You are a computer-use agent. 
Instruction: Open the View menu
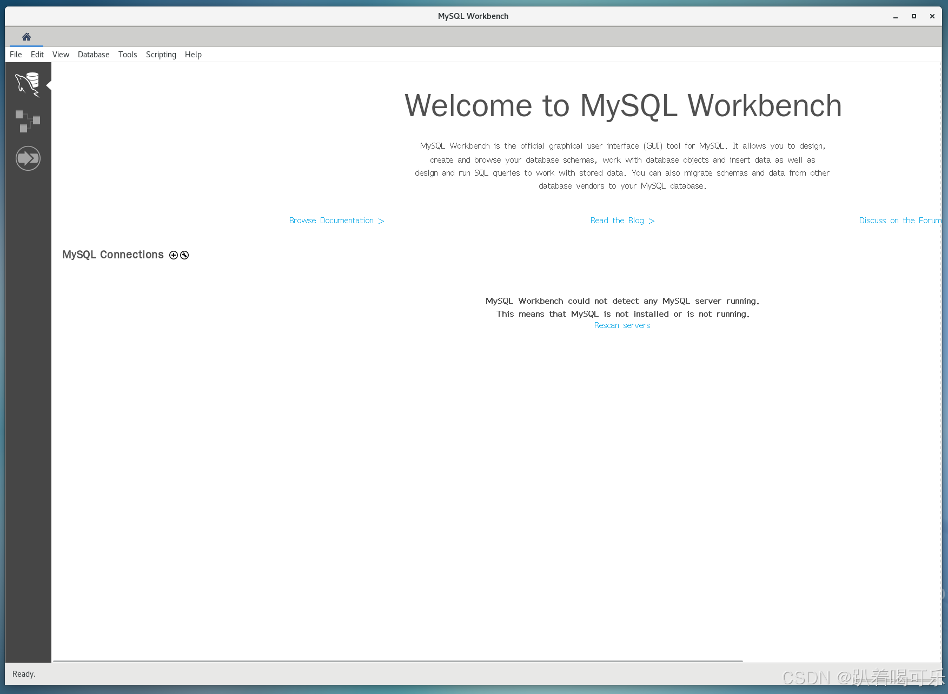tap(61, 55)
